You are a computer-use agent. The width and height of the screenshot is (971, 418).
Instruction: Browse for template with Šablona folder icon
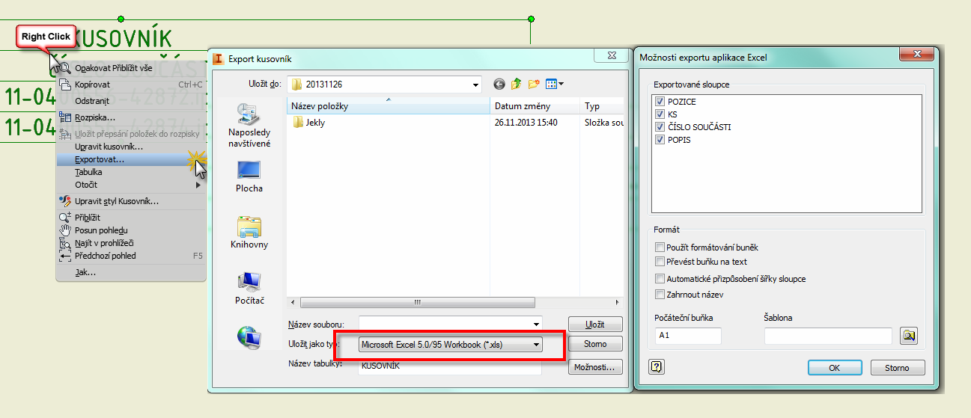(910, 336)
